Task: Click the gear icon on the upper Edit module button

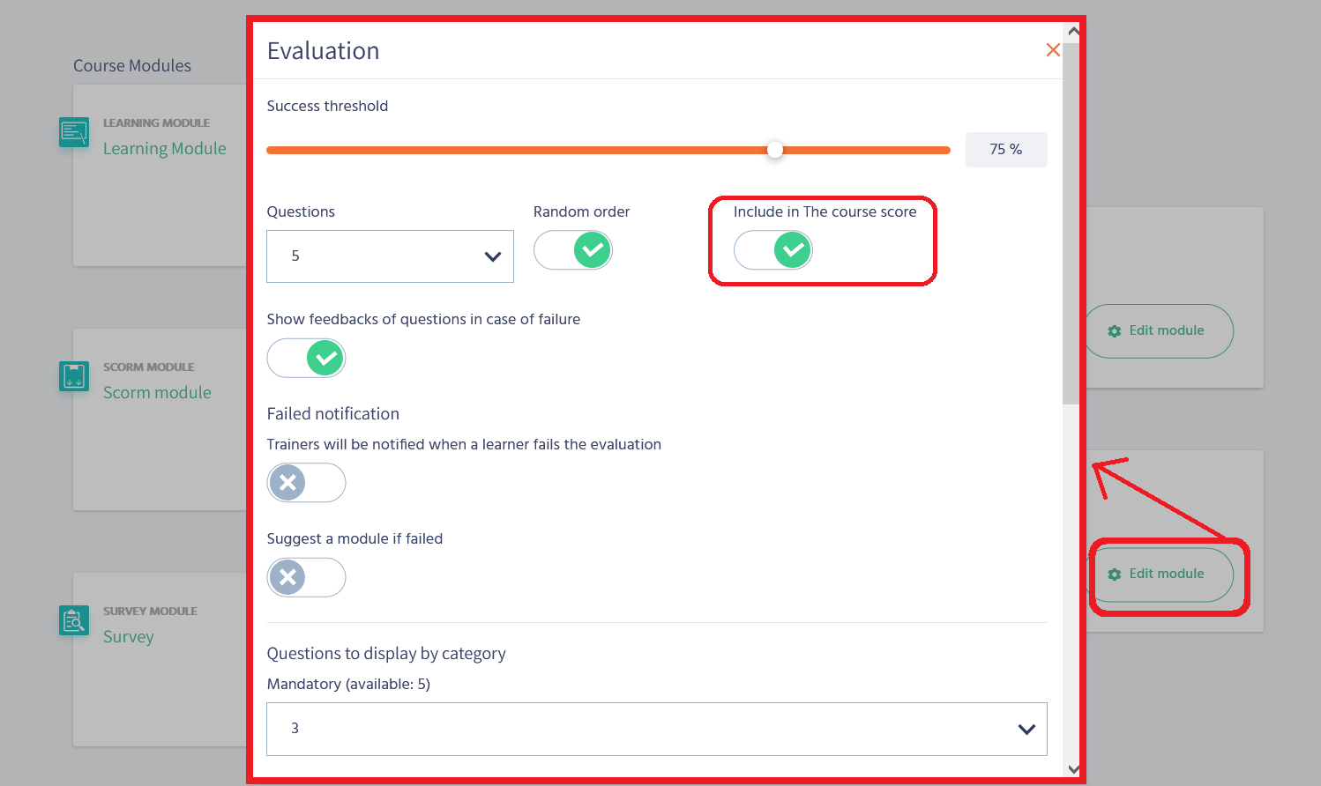Action: point(1115,331)
